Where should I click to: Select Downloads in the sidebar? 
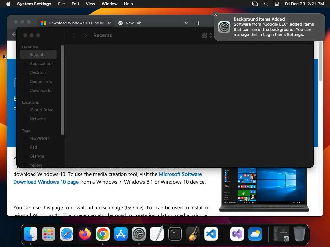39,90
